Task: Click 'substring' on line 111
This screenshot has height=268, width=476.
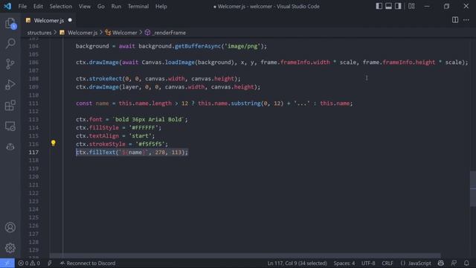Action: coord(245,103)
